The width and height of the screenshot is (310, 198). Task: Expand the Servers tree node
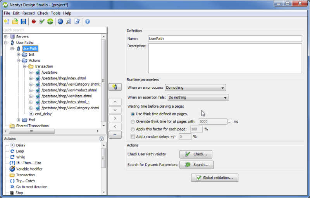tap(6, 37)
